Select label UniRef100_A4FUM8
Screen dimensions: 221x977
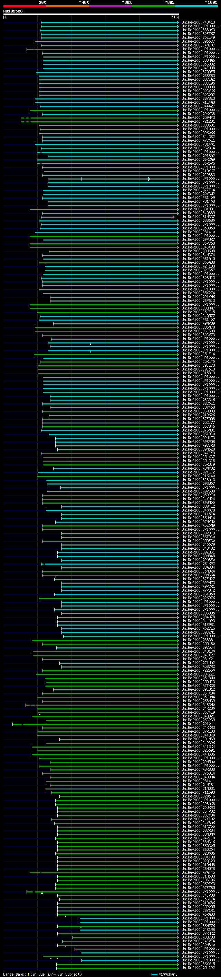198,68
